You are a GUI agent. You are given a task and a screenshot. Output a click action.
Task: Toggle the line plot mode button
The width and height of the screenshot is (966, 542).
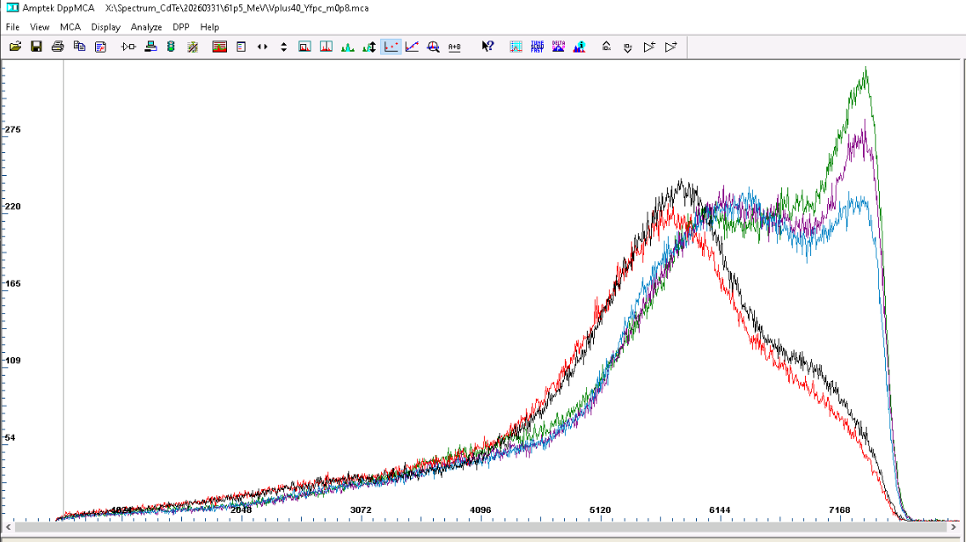[x=412, y=47]
